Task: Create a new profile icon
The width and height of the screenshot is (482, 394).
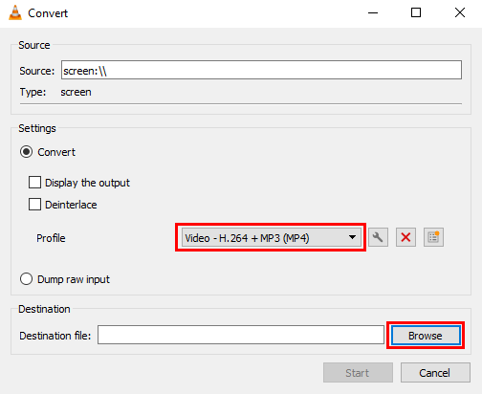Action: pos(433,237)
